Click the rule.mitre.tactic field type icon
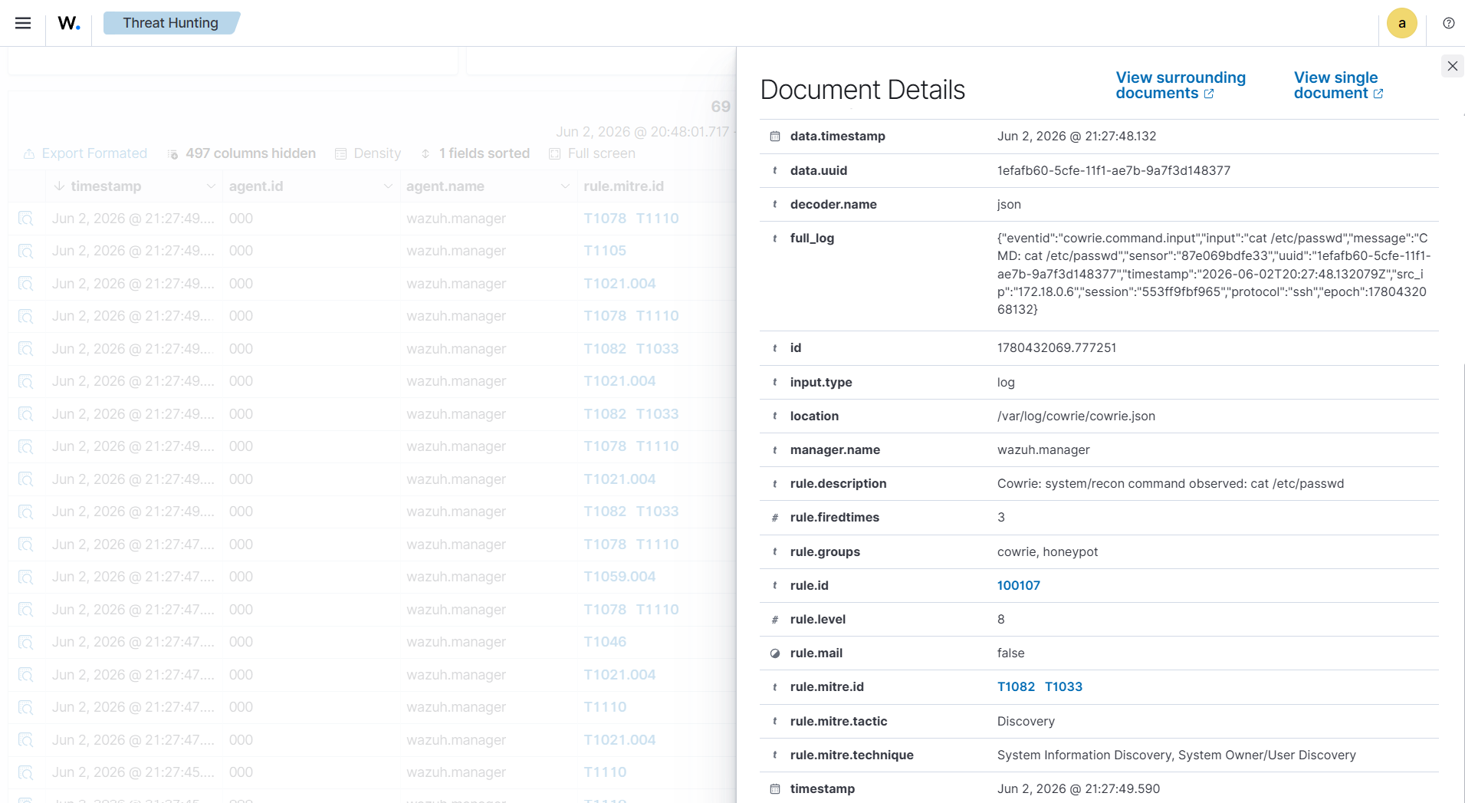1465x803 pixels. click(775, 721)
